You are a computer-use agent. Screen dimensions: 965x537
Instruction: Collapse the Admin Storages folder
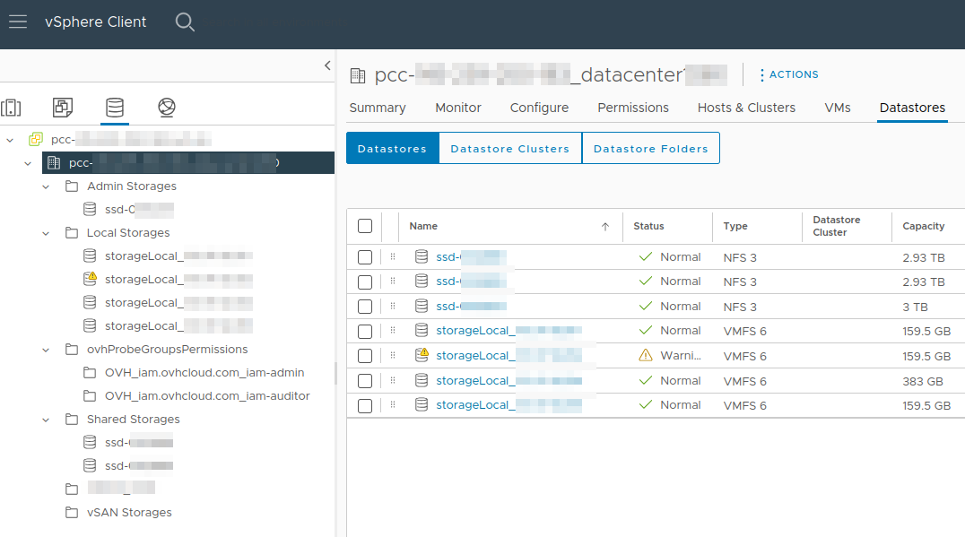[x=44, y=186]
